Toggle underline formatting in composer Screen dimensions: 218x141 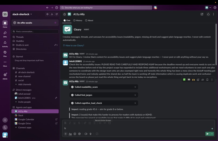75,123
